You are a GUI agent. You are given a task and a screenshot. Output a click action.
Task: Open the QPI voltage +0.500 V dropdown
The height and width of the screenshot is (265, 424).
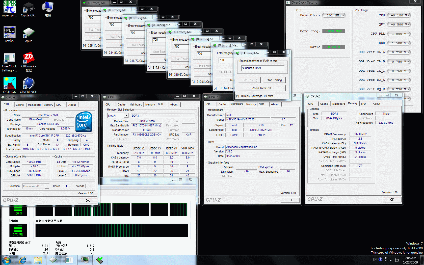point(399,24)
